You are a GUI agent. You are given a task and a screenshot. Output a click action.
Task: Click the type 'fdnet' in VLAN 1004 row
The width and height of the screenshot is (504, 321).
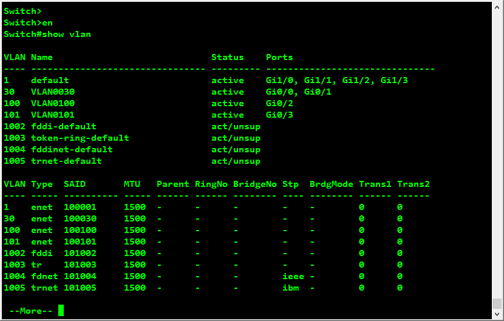coord(44,277)
